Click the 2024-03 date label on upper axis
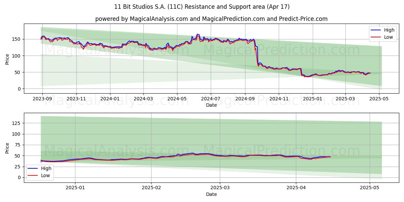 (143, 100)
